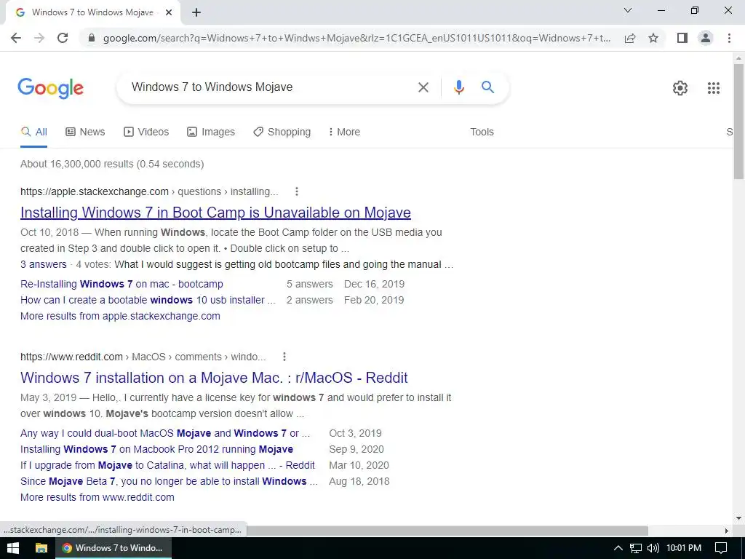
Task: Click the browser forward arrow
Action: tap(39, 38)
